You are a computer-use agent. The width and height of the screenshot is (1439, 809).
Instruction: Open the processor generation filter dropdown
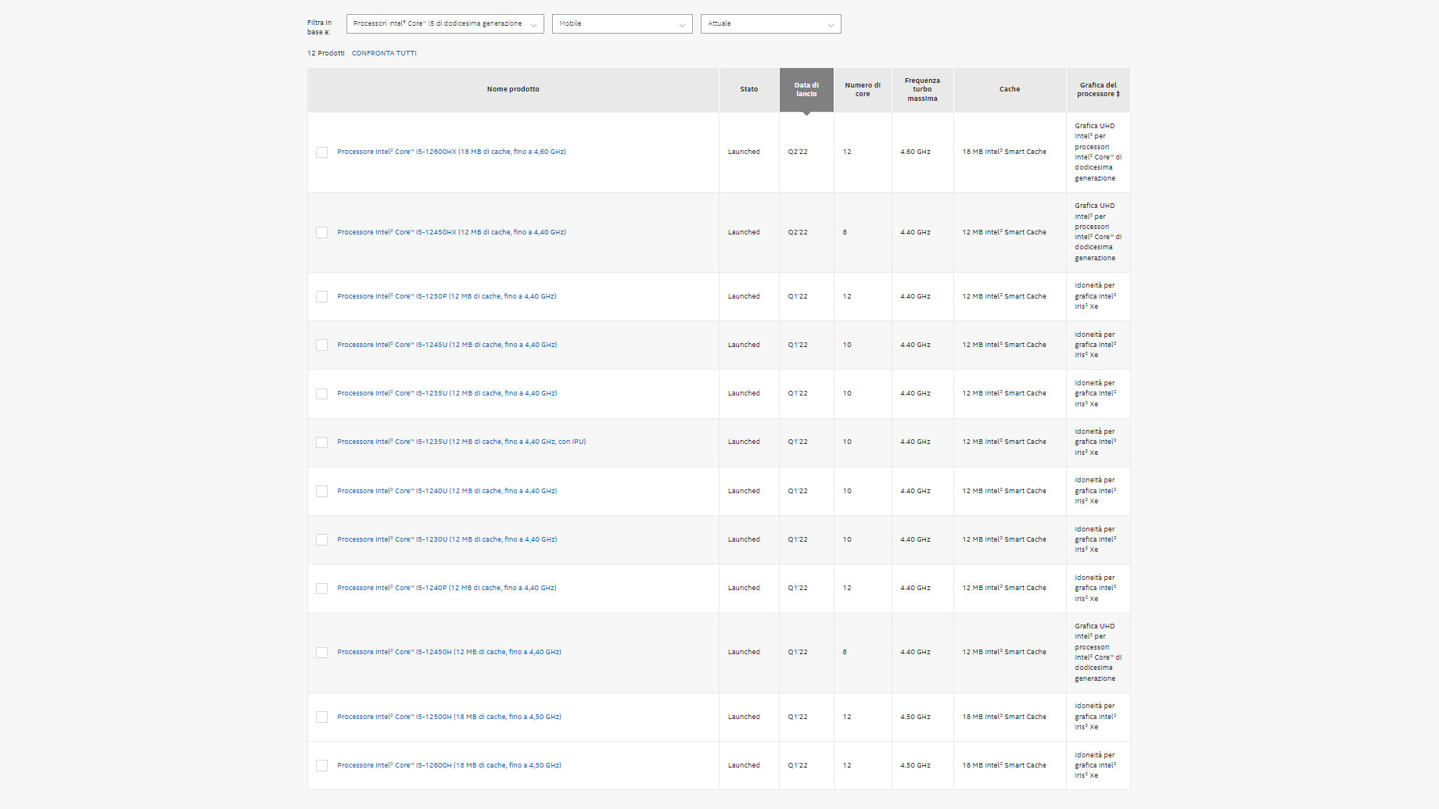click(x=445, y=23)
